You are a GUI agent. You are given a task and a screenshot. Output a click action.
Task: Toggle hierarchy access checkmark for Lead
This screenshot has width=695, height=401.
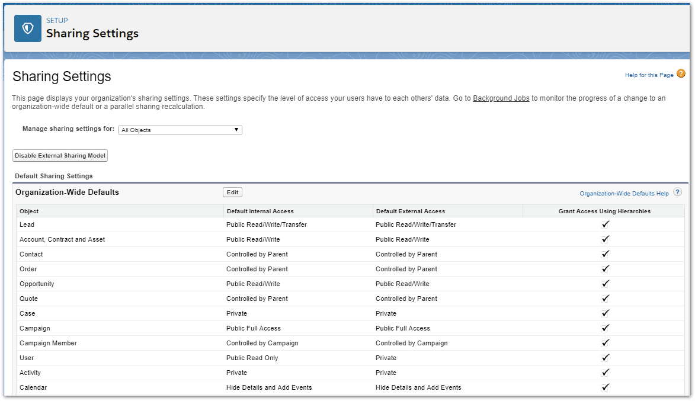(605, 224)
